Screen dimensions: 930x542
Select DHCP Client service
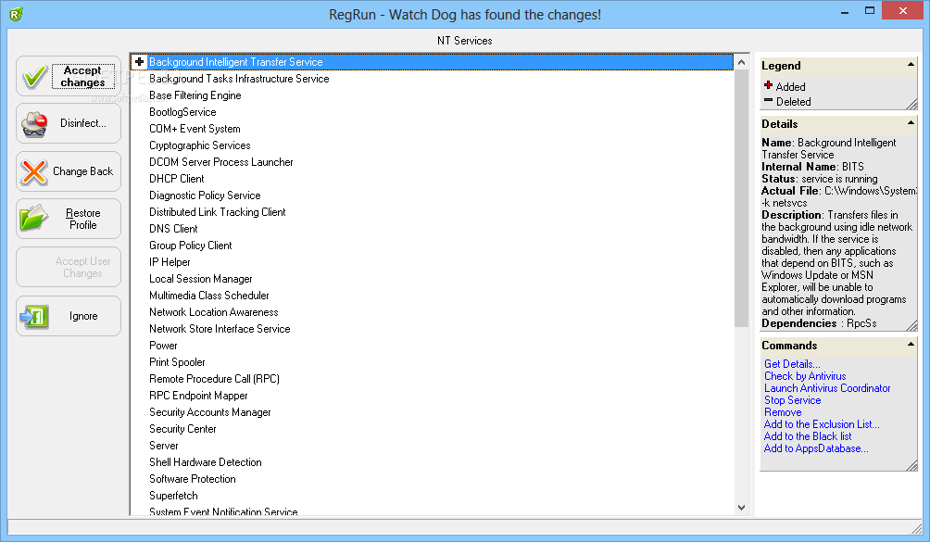pyautogui.click(x=177, y=179)
